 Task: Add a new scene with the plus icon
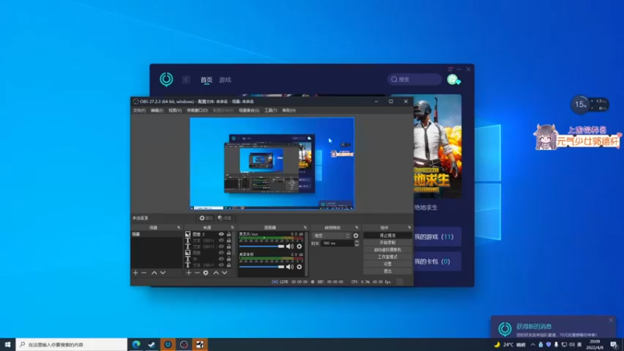coord(135,273)
